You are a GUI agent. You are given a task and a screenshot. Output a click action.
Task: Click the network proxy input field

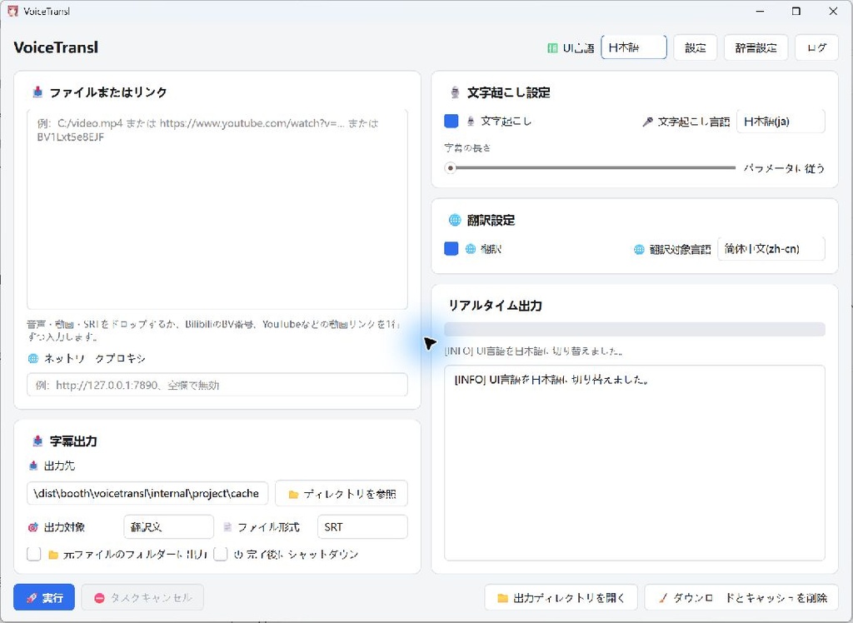coord(217,385)
